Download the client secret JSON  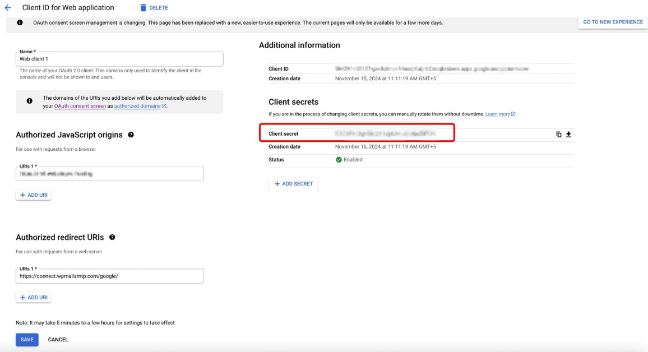(568, 135)
